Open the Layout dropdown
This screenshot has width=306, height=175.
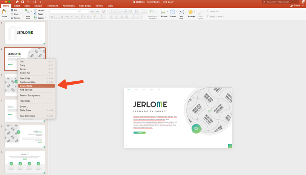[x=40, y=10]
